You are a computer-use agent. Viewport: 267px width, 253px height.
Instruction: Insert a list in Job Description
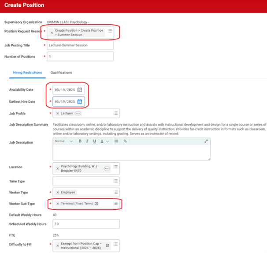[x=116, y=141]
